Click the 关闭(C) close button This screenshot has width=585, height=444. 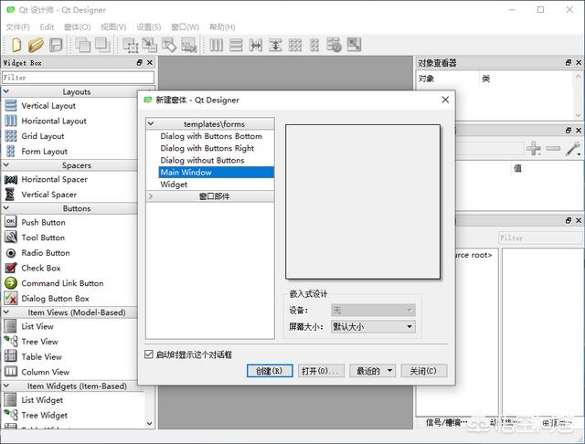pyautogui.click(x=423, y=371)
